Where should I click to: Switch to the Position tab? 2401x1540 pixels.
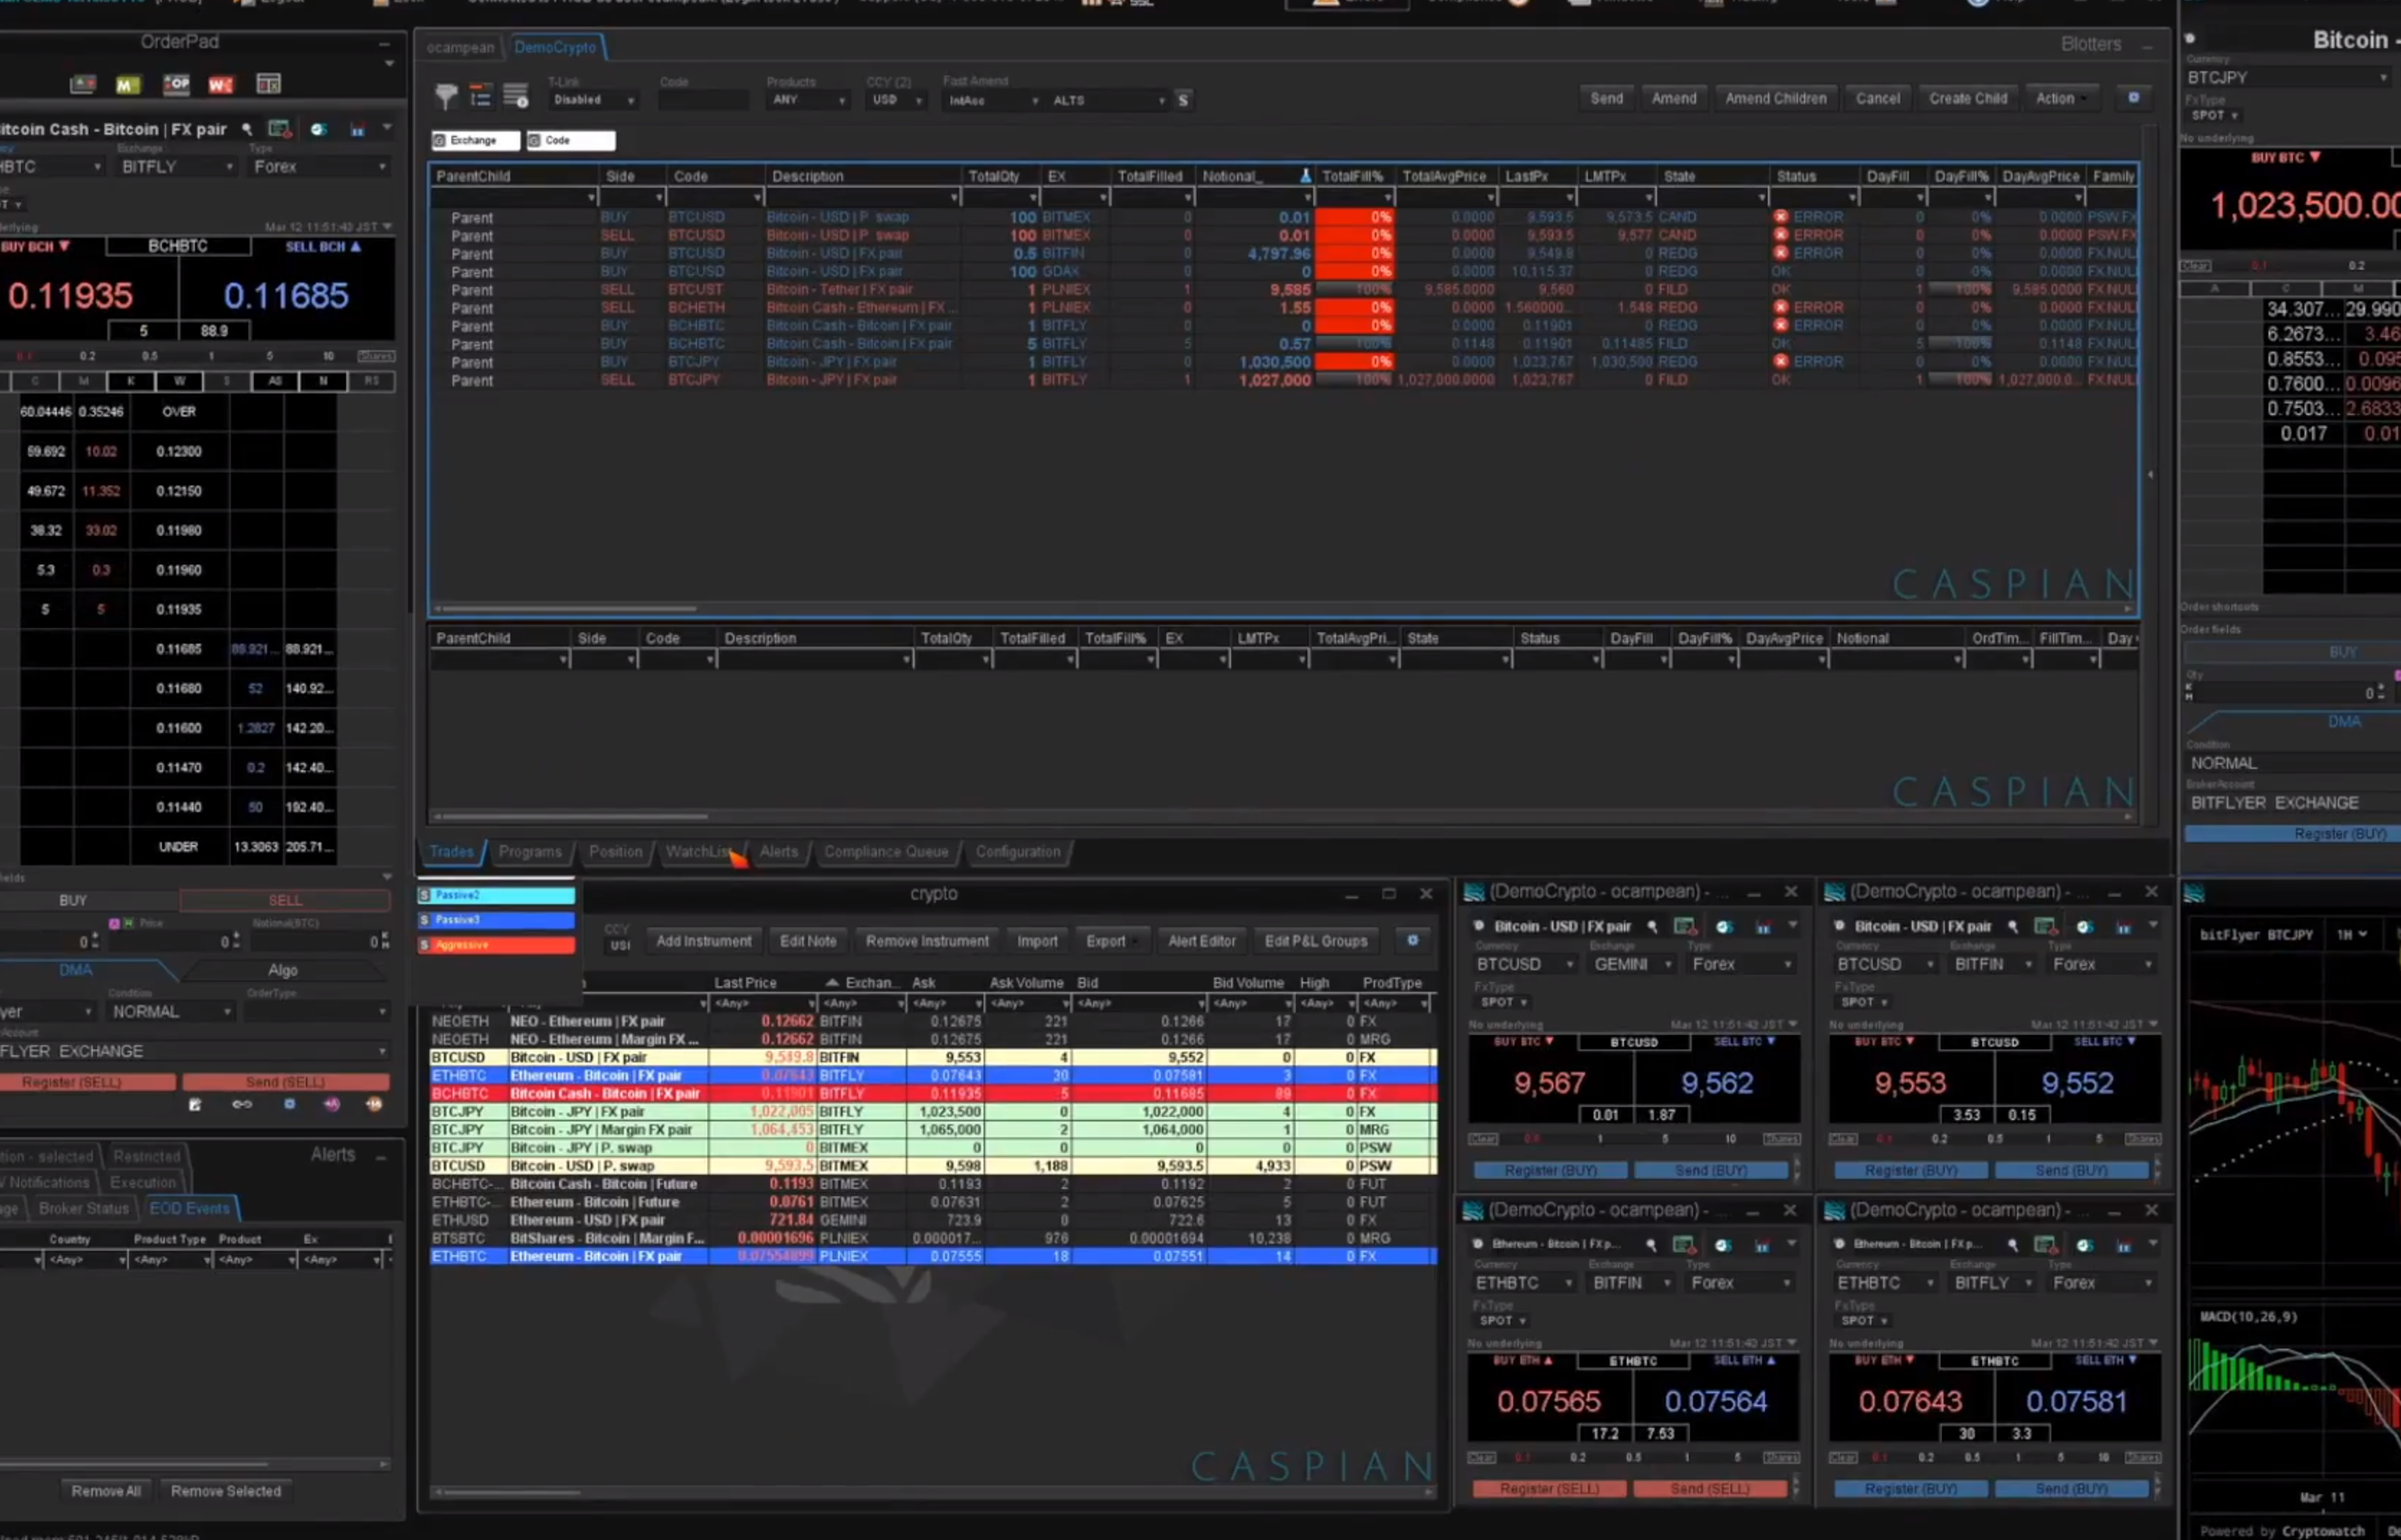point(615,852)
